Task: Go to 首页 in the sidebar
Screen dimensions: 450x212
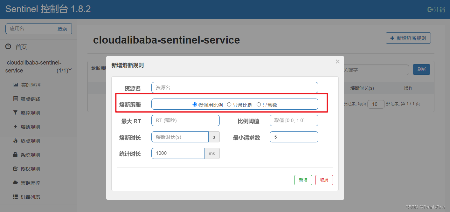Action: pos(21,47)
